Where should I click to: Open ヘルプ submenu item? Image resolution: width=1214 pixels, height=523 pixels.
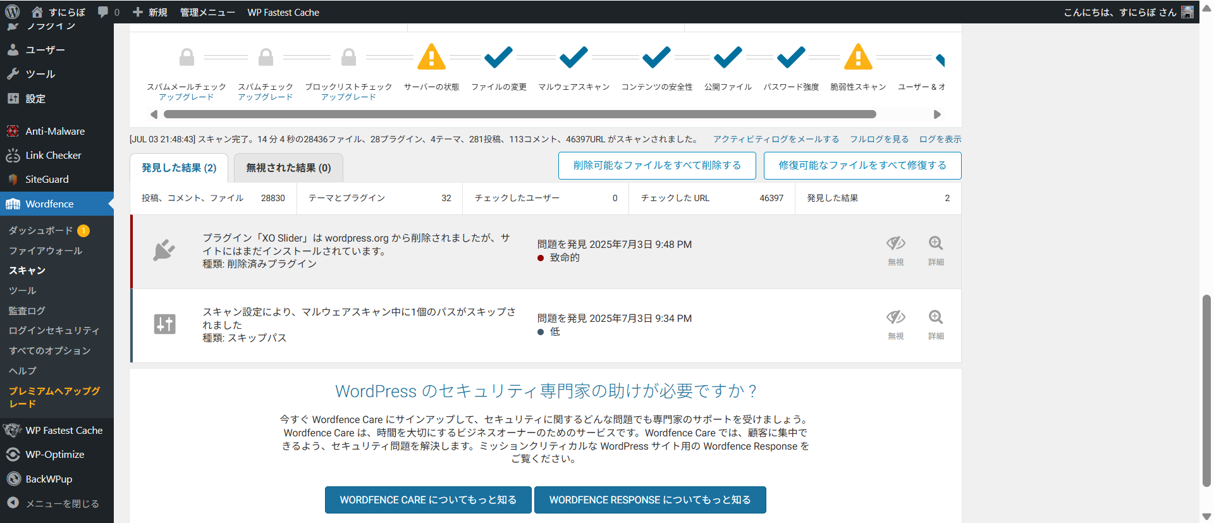(23, 371)
